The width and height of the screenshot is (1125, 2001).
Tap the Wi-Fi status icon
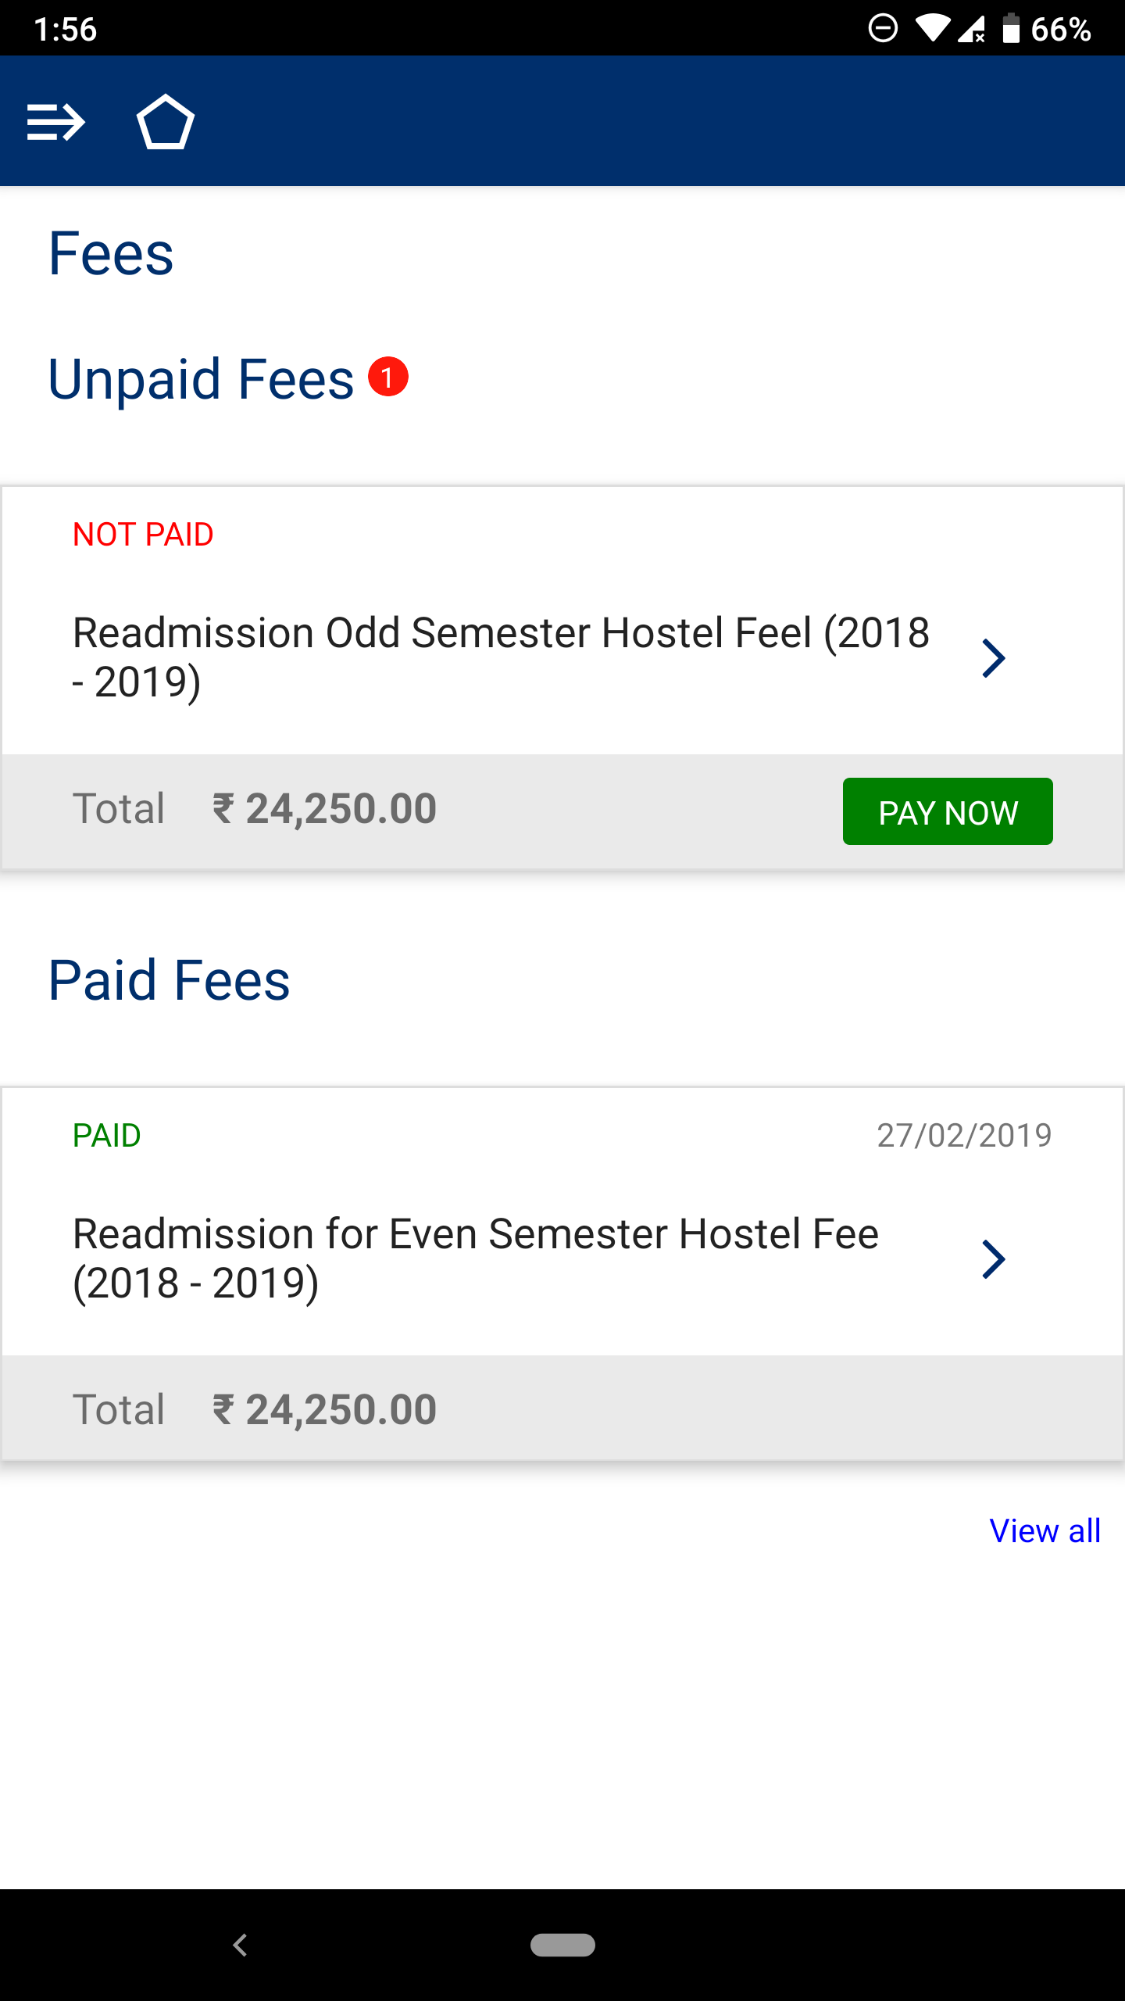932,30
